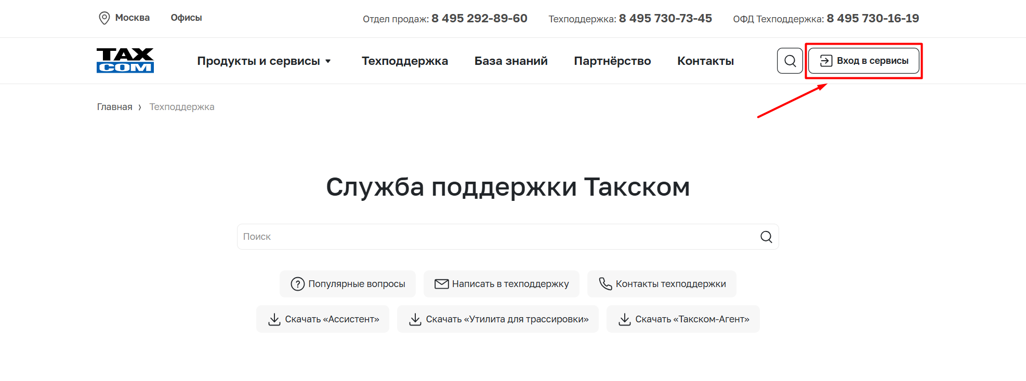Open Популярные вопросы
The width and height of the screenshot is (1026, 381).
click(x=348, y=284)
